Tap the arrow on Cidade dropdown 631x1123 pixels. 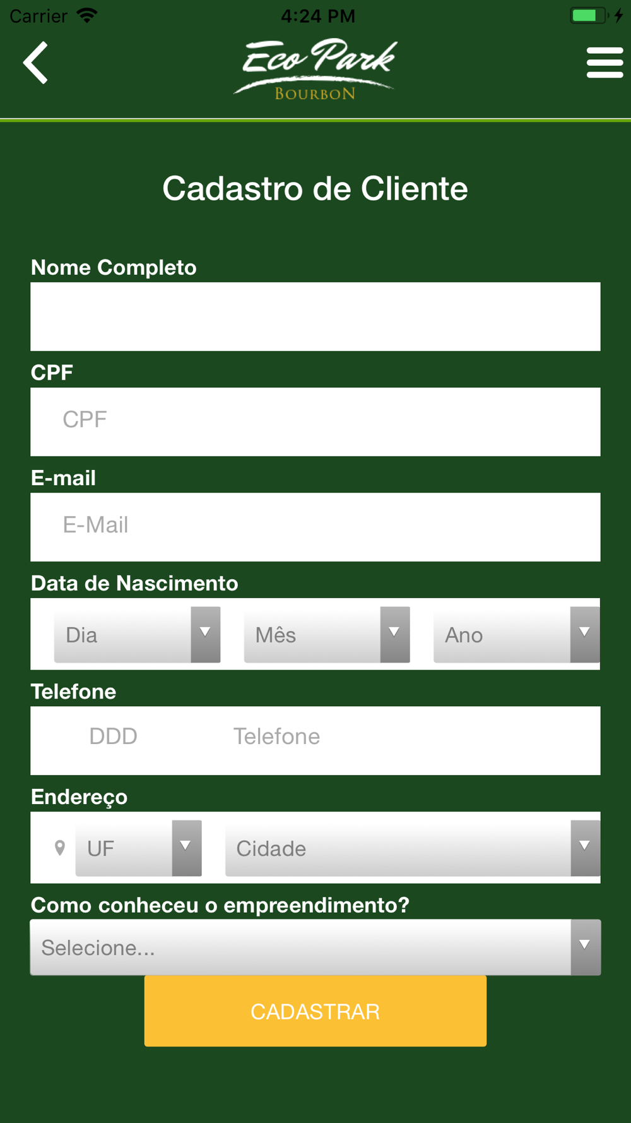click(x=586, y=848)
